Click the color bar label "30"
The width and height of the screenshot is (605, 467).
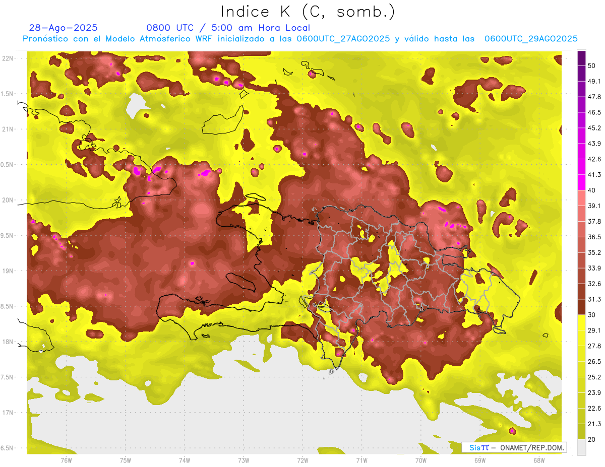click(592, 315)
